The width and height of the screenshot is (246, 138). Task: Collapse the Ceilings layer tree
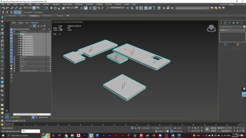(x=15, y=34)
